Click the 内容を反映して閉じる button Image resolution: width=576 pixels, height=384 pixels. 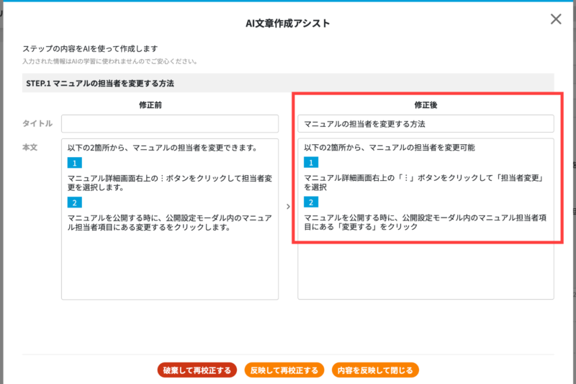(375, 370)
